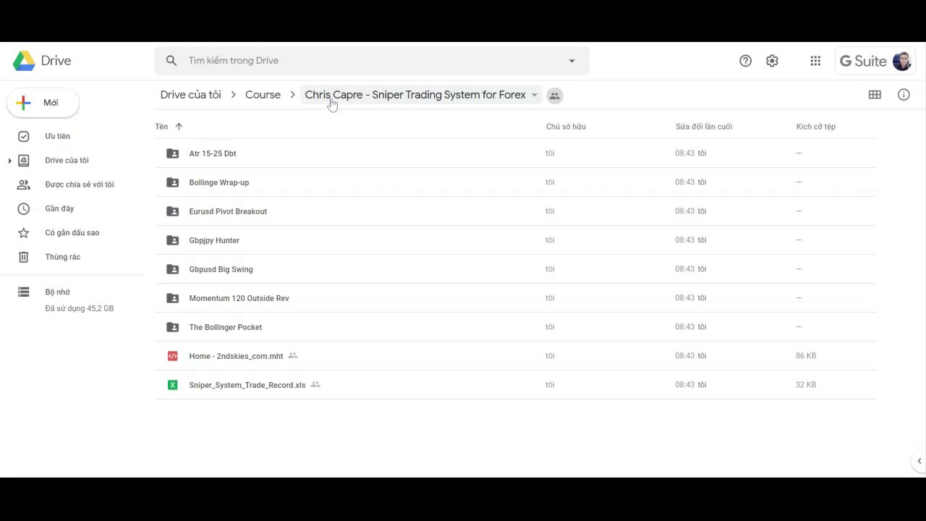Click folder icon of 'Gbpusd Big Swing'
926x521 pixels.
click(172, 269)
